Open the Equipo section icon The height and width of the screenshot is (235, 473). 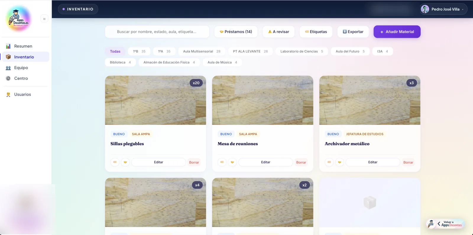coord(8,68)
